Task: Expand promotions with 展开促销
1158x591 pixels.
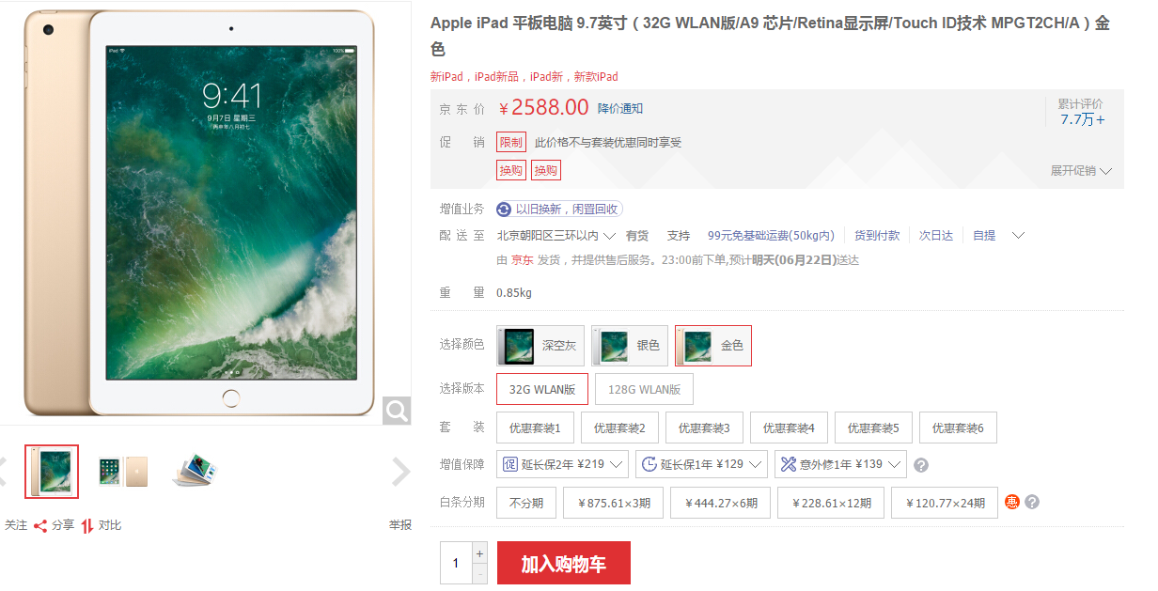Action: click(1081, 171)
